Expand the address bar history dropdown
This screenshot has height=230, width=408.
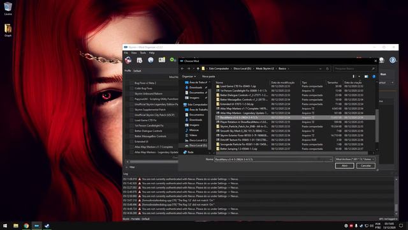[x=320, y=68]
